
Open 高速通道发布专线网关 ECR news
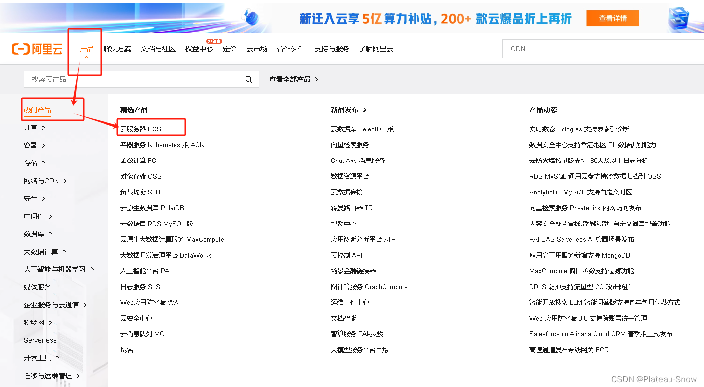coord(569,350)
